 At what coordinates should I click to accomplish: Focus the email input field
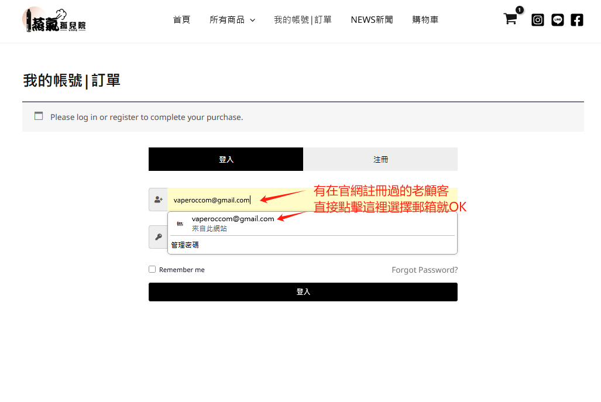312,200
